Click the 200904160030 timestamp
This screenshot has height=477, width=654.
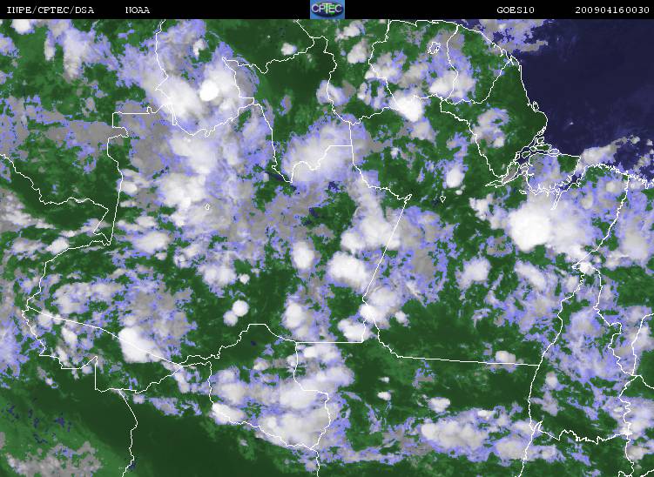[612, 10]
